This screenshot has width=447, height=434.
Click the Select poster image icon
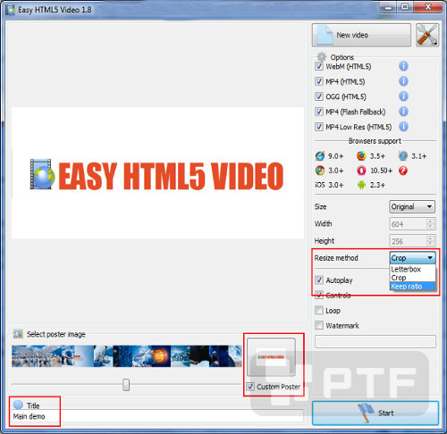tap(18, 334)
